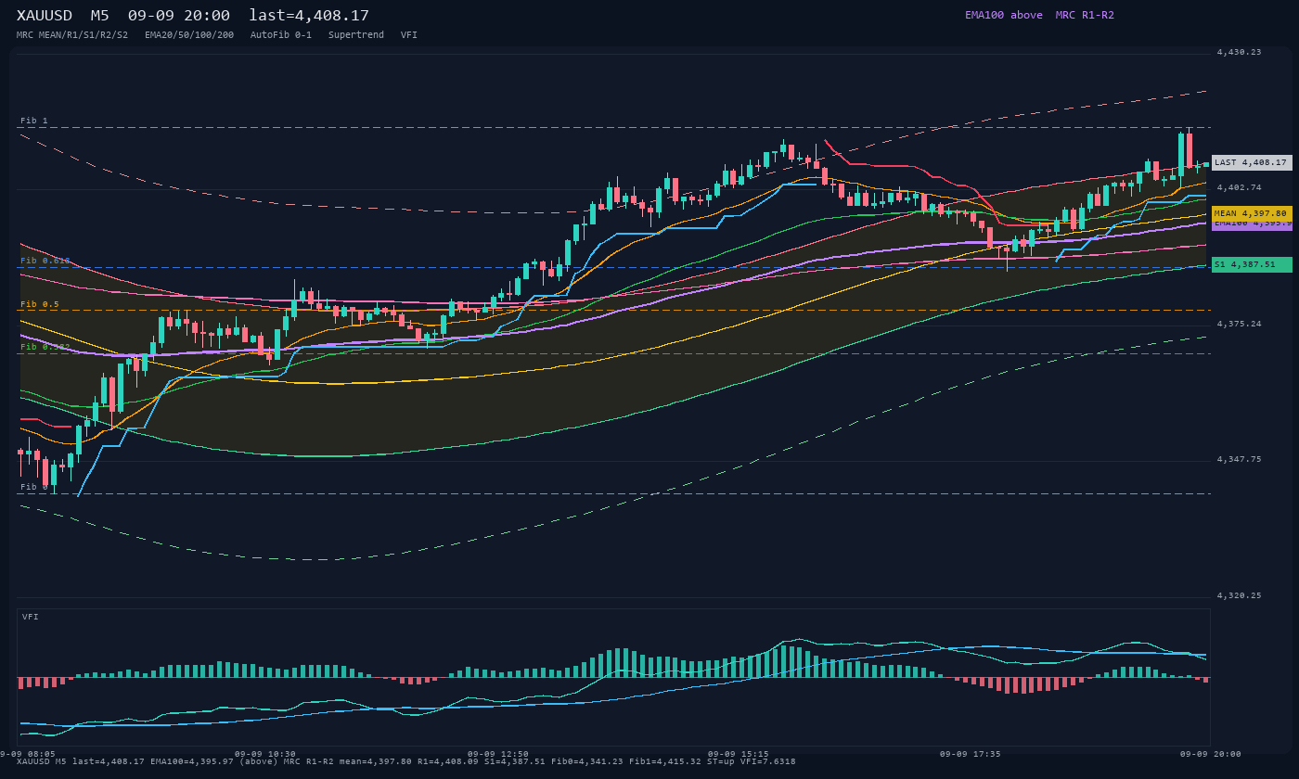Click the 09-09 20:00 time axis label
Screen dimensions: 1299x779
[1211, 754]
